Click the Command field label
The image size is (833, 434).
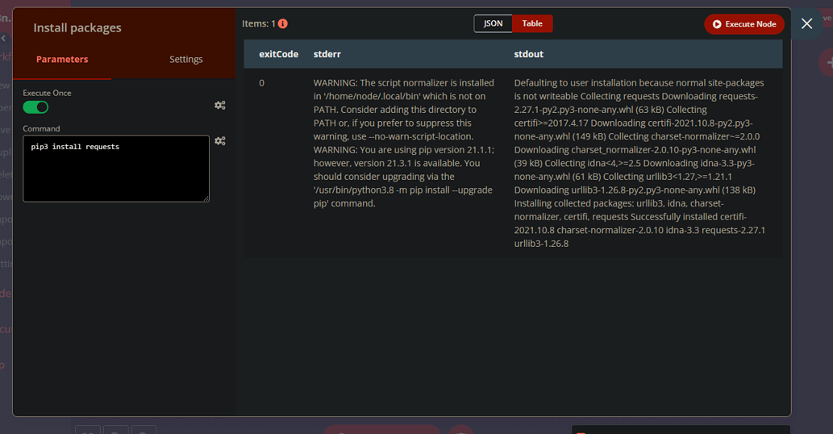click(41, 128)
